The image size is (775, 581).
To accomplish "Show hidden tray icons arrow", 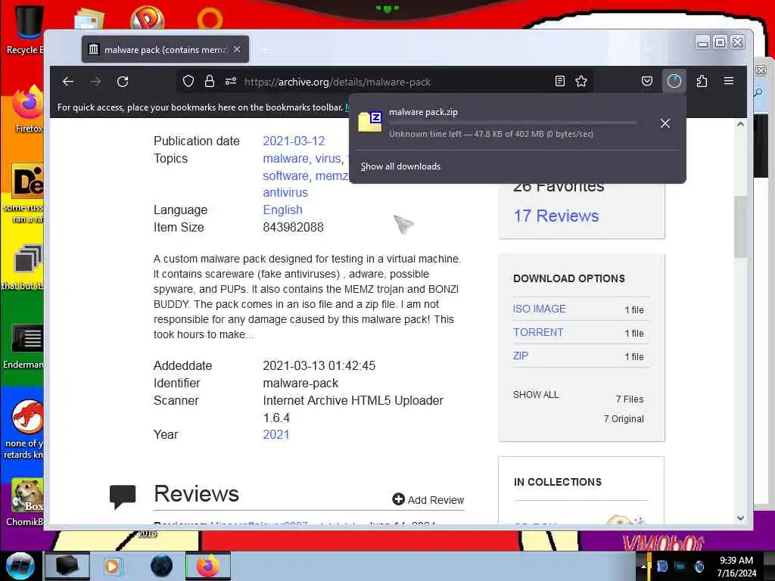I will click(643, 566).
